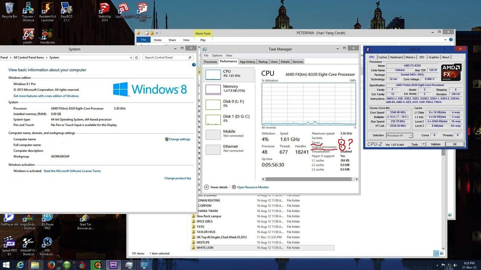Refresh the System control panel address bar
Viewport: 481px width, 270px height.
[x=137, y=57]
